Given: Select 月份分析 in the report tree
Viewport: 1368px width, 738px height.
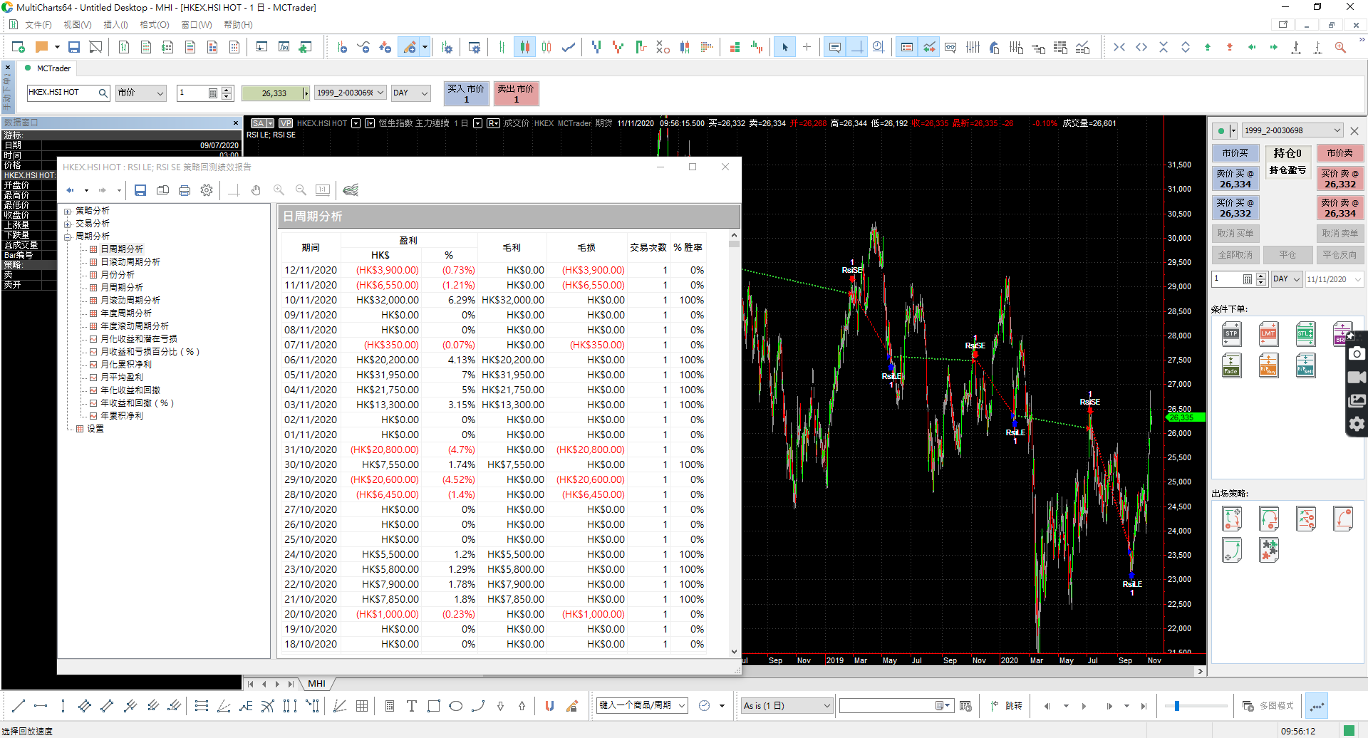Looking at the screenshot, I should coord(118,275).
